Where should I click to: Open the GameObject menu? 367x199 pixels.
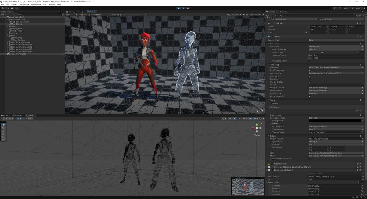click(24, 5)
